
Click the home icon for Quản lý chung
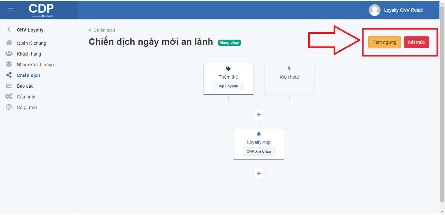9,43
